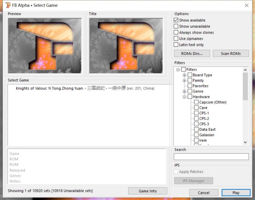Select the Favorites tree label
The width and height of the screenshot is (255, 200).
click(200, 86)
